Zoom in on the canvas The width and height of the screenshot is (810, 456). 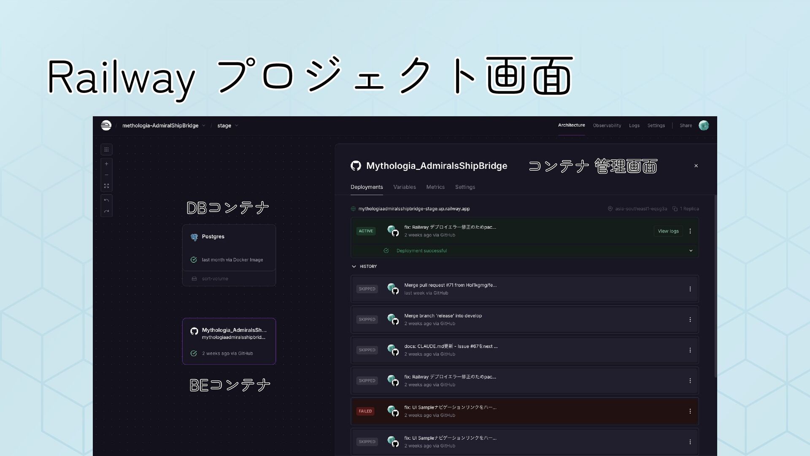click(106, 164)
